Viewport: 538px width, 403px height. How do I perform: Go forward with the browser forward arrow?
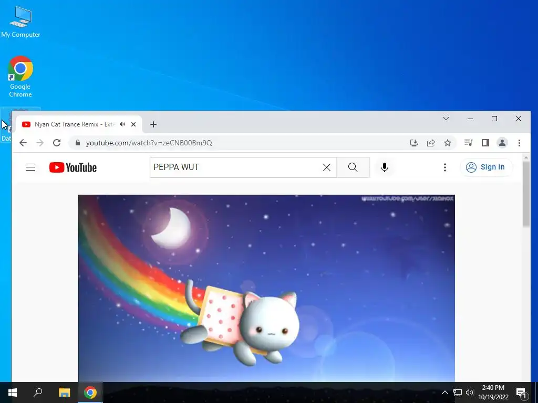[40, 143]
